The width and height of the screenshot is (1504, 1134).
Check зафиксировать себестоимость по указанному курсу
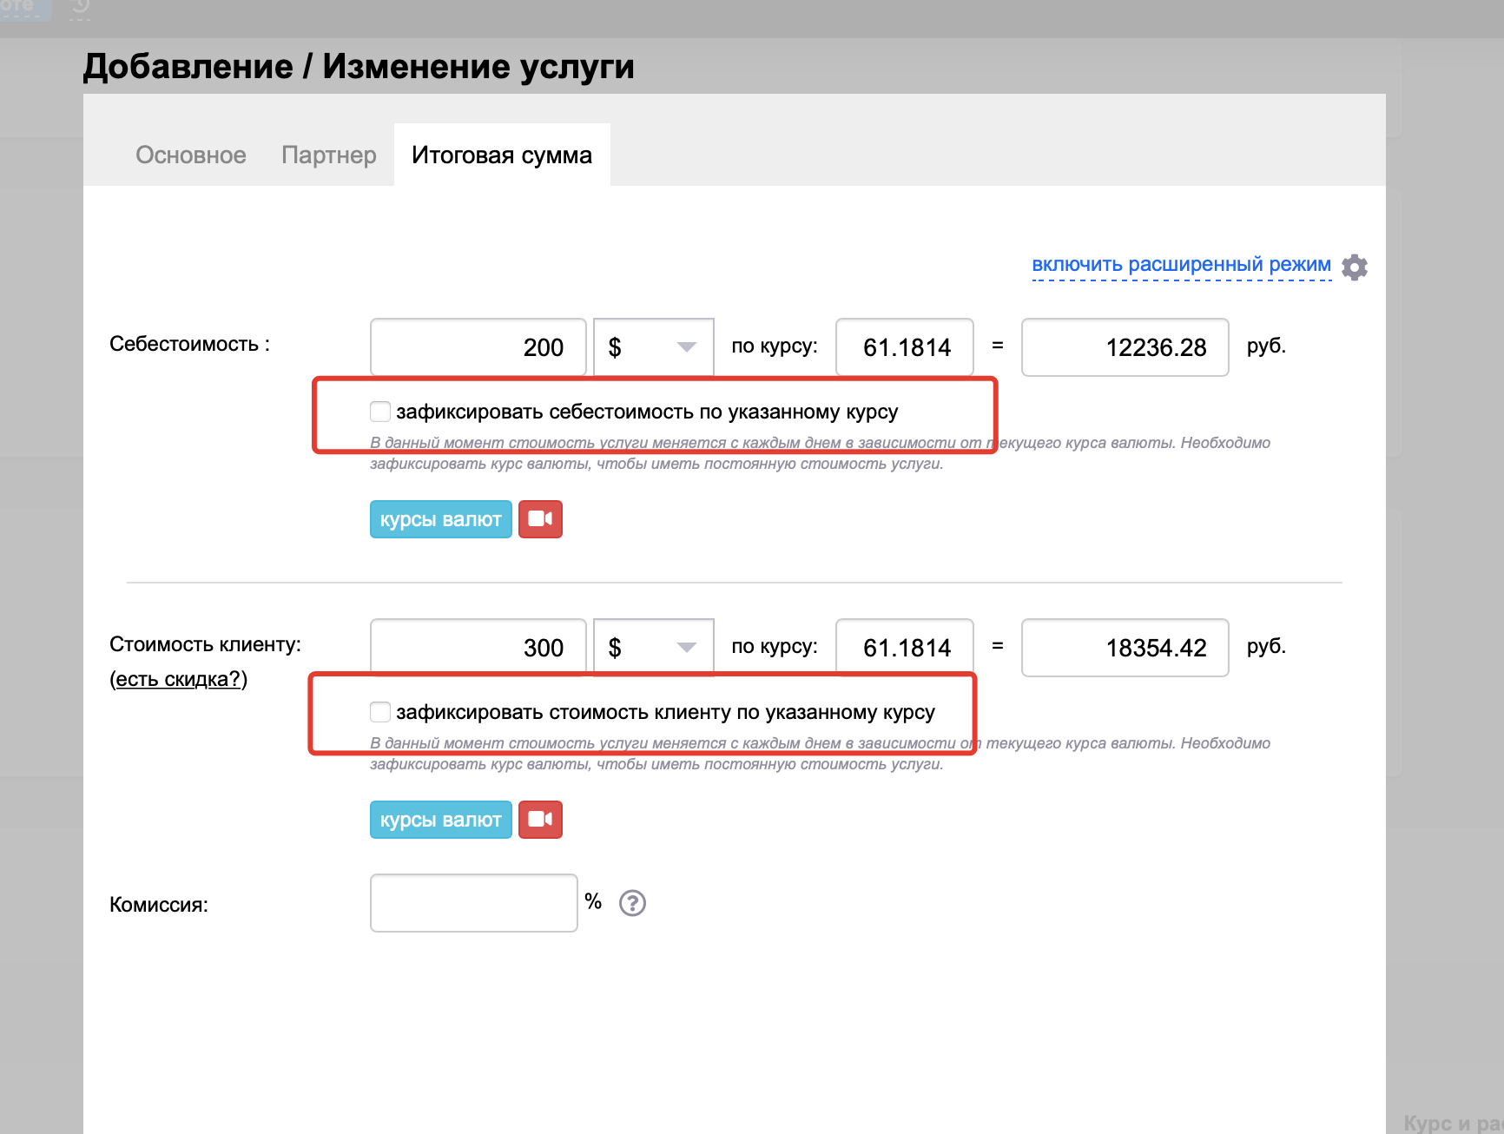pyautogui.click(x=380, y=412)
